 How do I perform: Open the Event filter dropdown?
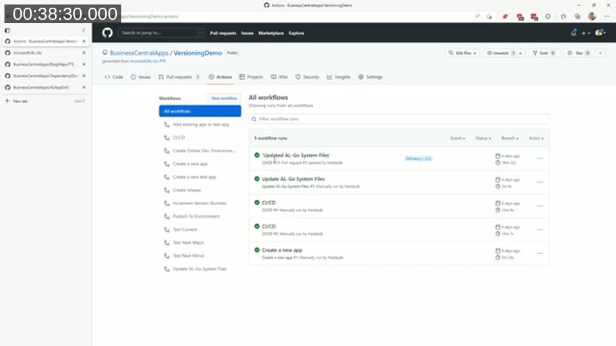pos(458,138)
